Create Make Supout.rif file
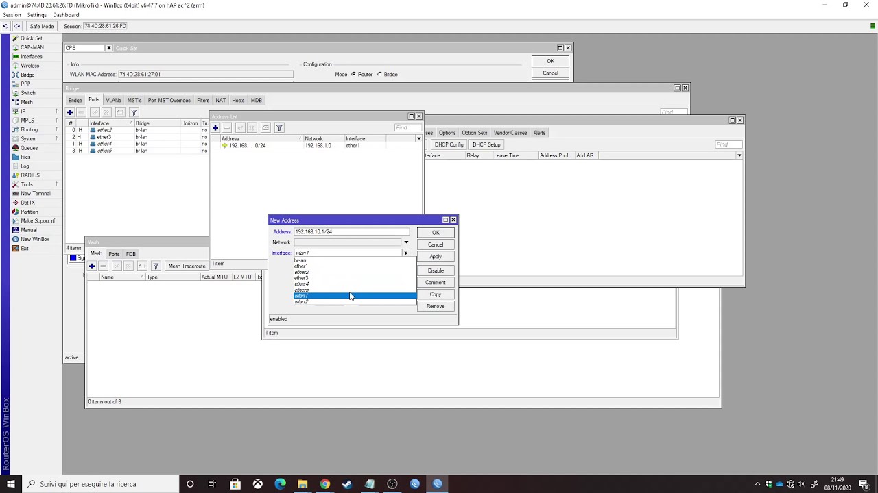Image resolution: width=878 pixels, height=493 pixels. click(37, 221)
